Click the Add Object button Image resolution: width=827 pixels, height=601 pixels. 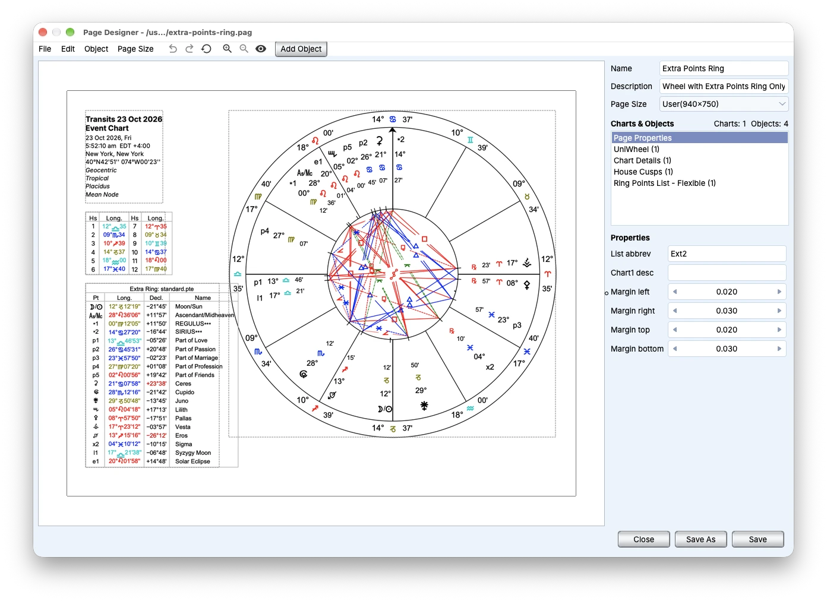[x=301, y=49]
